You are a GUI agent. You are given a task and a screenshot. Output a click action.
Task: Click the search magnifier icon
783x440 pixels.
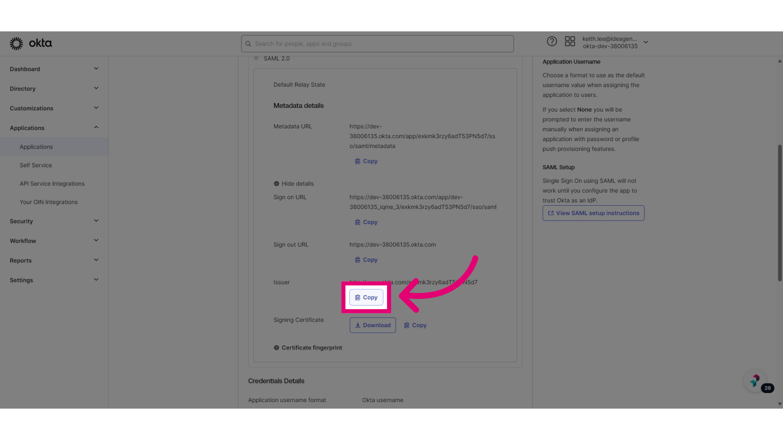point(248,44)
